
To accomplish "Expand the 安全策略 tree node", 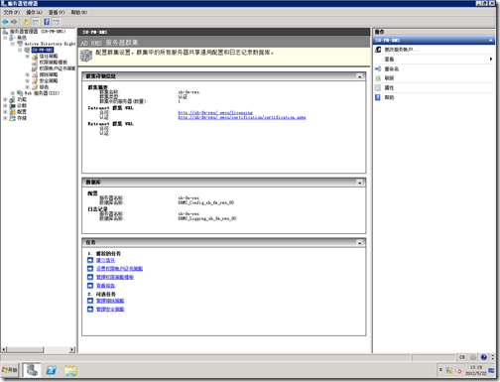I will coord(28,81).
